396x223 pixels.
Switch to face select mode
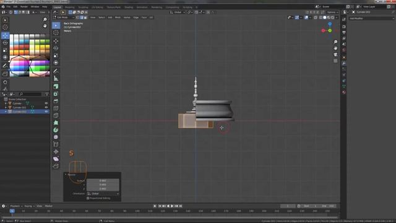85,17
